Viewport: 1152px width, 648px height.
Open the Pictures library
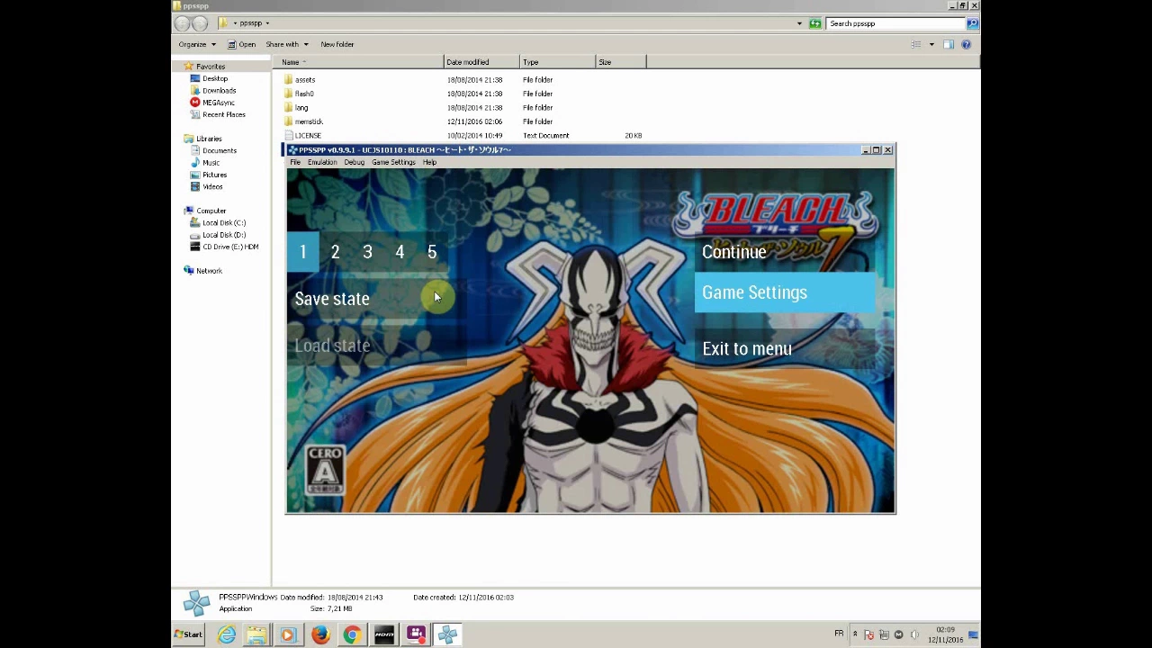point(214,175)
